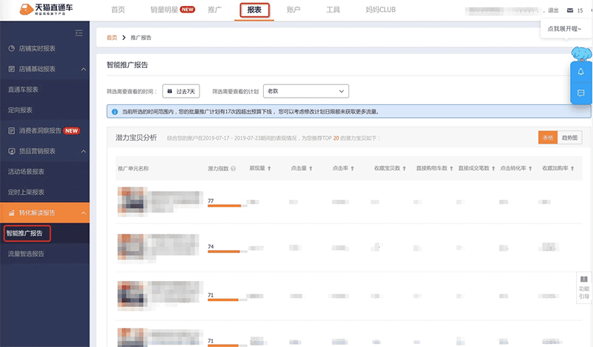
Task: Collapse the 店铺基础报表 sidebar section
Action: pos(84,69)
